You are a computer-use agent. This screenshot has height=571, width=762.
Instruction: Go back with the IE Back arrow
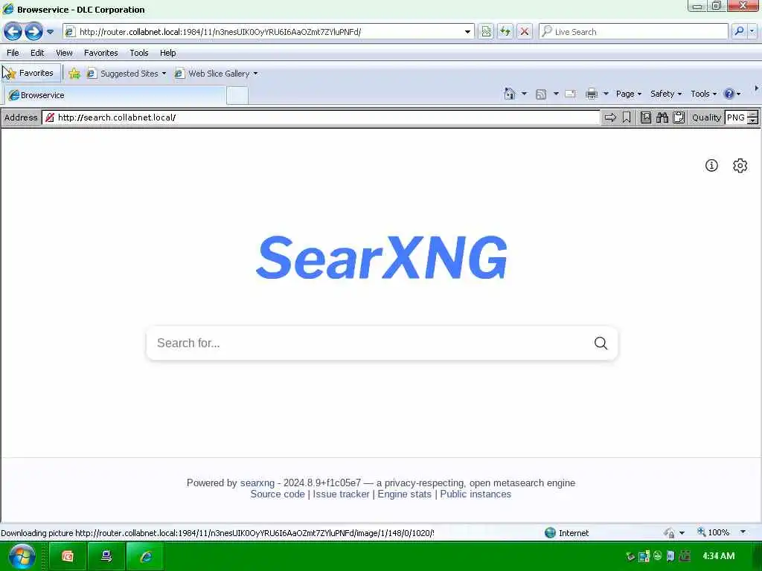tap(13, 31)
